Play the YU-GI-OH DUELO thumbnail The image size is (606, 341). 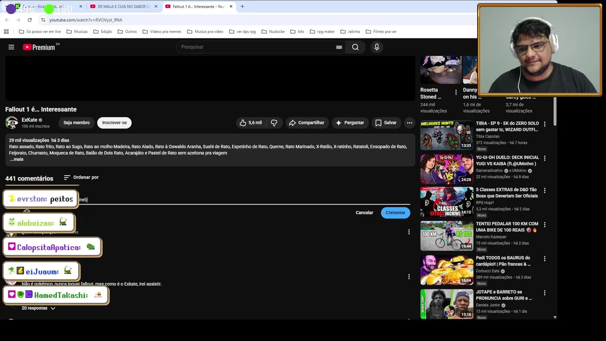[446, 169]
